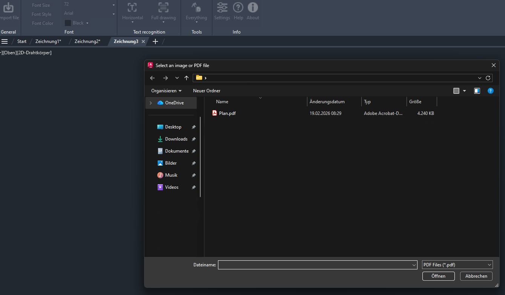Click the Everything tools icon

coord(196,7)
